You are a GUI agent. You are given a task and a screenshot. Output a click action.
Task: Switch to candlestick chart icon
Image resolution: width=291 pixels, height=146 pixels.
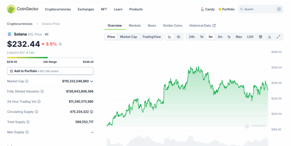[178, 37]
